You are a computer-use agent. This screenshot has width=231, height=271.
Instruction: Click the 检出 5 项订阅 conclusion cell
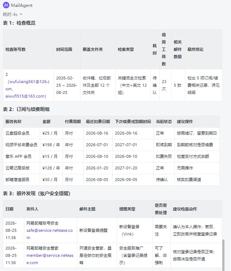pos(203,85)
